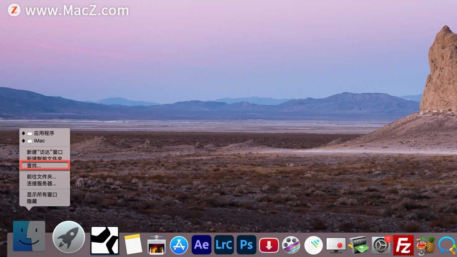Launch Lightroom Classic from Dock
The height and width of the screenshot is (257, 457).
pos(224,245)
